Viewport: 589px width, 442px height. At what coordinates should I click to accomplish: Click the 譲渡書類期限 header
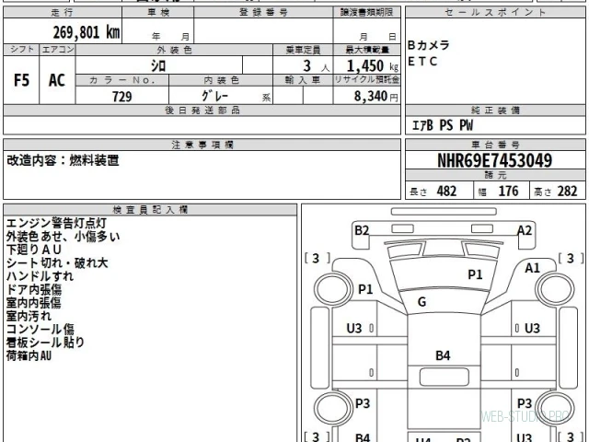tap(366, 12)
